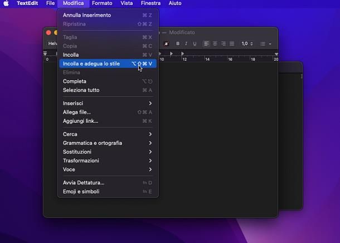The width and height of the screenshot is (340, 243).
Task: Toggle underline formatting button
Action: 195,44
